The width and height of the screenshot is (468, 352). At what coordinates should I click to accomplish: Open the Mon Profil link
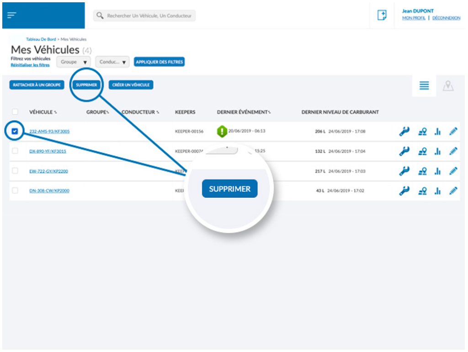pos(414,18)
